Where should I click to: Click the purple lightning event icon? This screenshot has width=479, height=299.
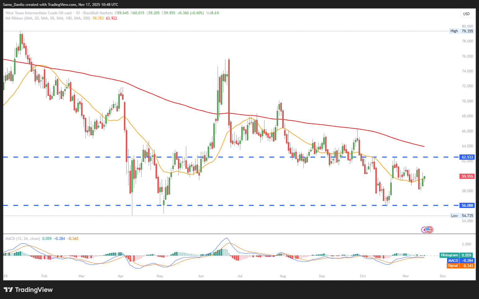424,230
